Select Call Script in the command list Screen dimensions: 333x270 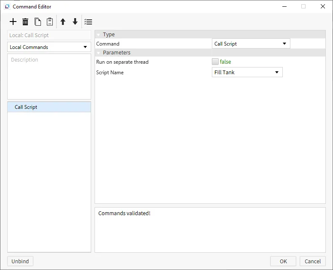[26, 107]
